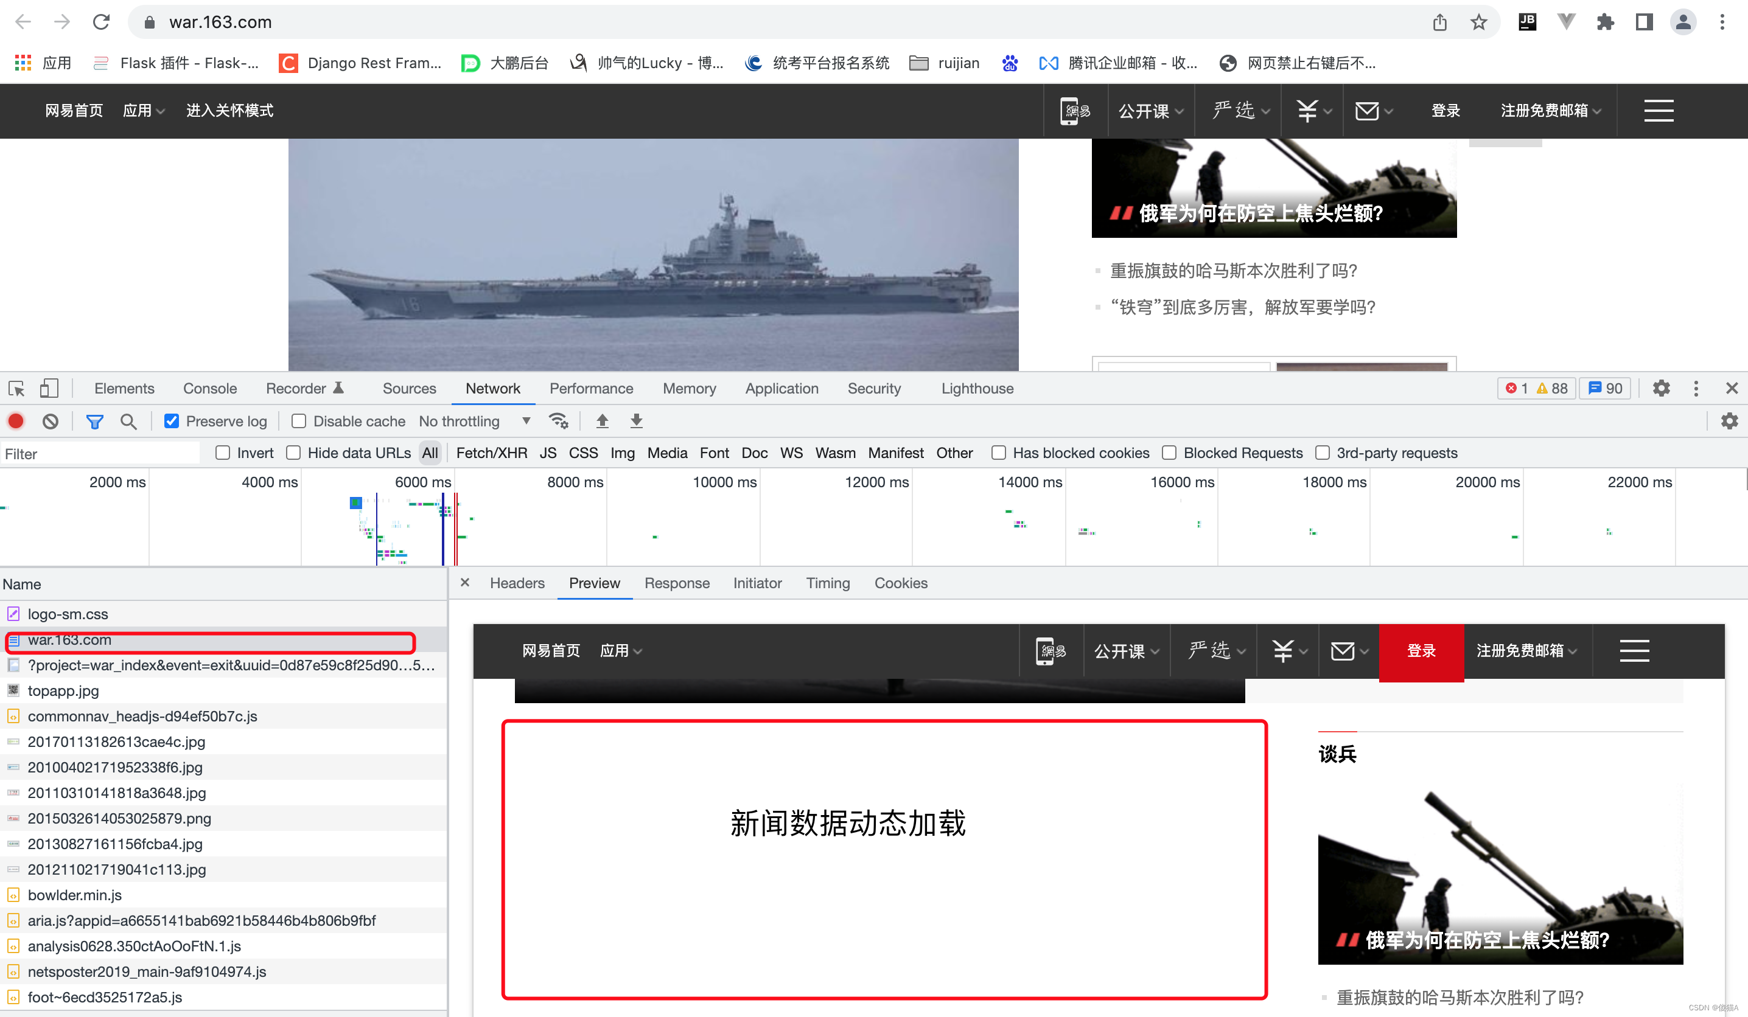
Task: Open network conditions icon next to throttling
Action: (558, 421)
